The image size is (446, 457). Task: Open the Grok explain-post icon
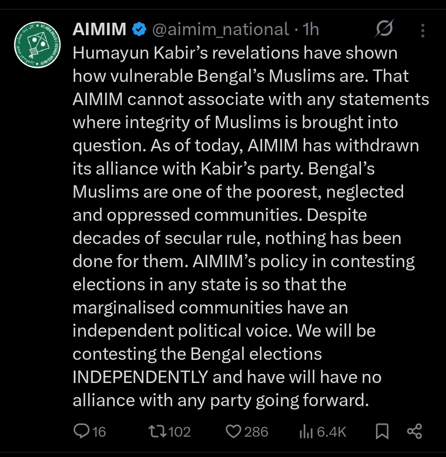pos(384,29)
